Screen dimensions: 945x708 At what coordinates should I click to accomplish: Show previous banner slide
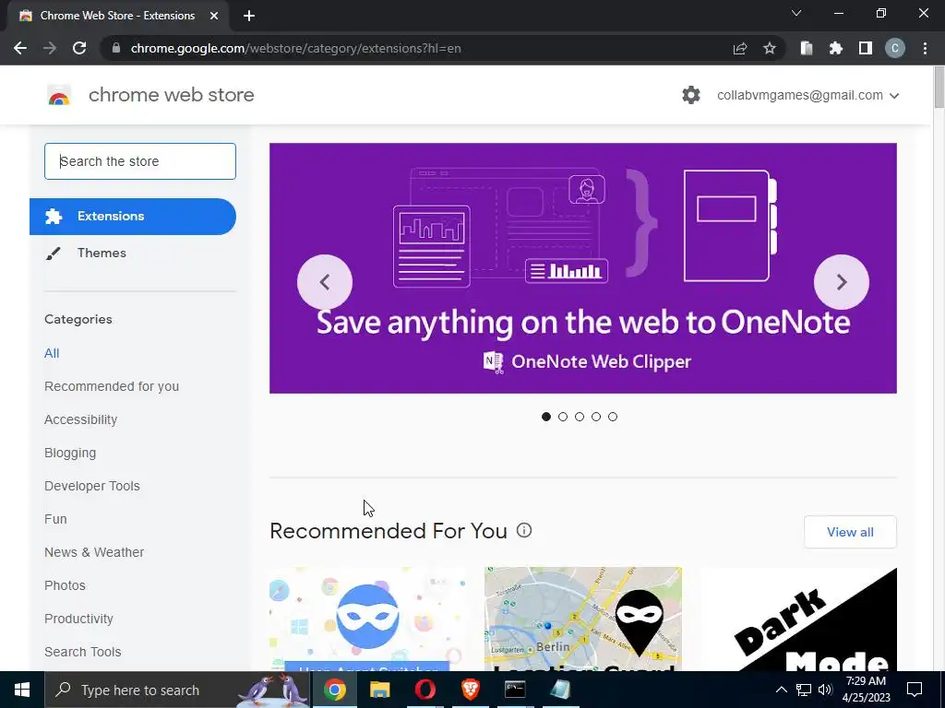[325, 282]
